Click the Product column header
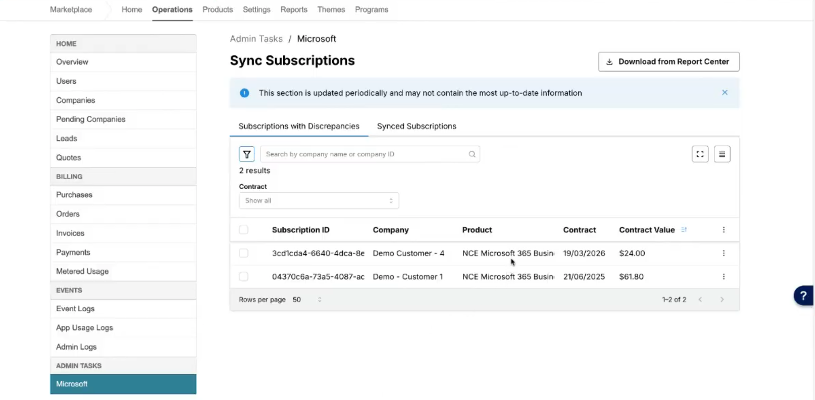This screenshot has width=815, height=400. coord(477,230)
